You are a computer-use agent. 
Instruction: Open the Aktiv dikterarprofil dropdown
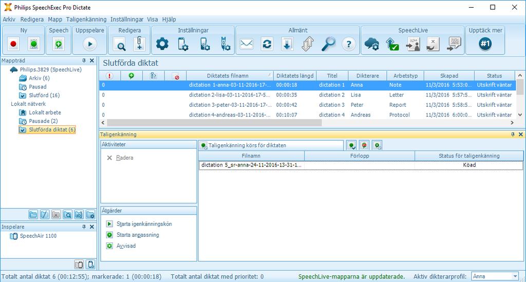[x=515, y=276]
